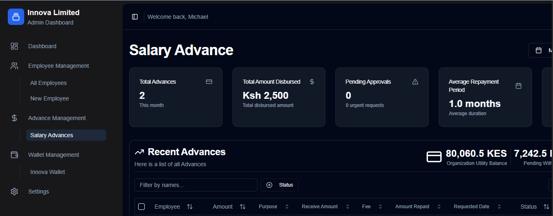This screenshot has height=216, width=553.
Task: Sort table by Status column
Action: click(535, 207)
